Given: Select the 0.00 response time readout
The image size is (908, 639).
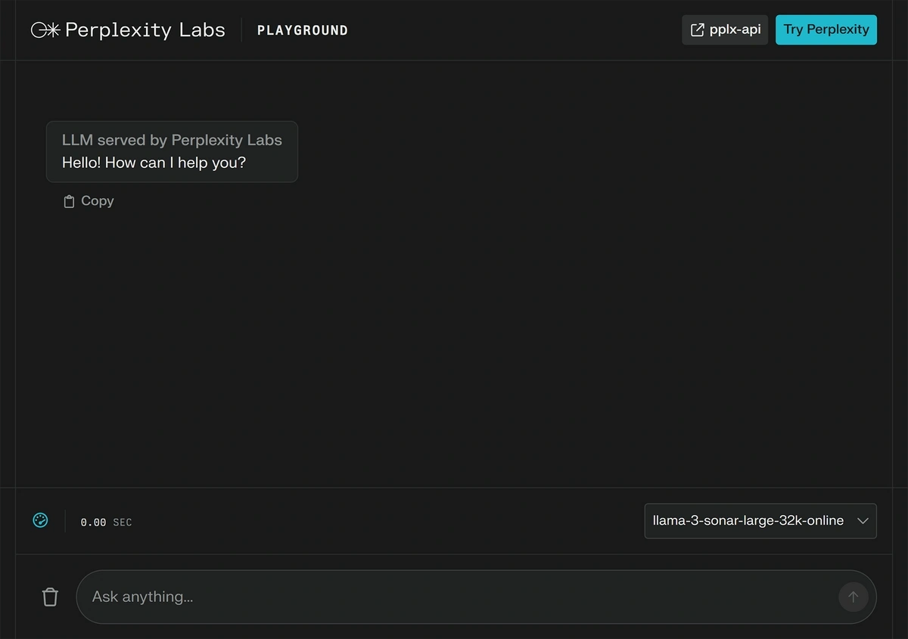Looking at the screenshot, I should point(93,523).
